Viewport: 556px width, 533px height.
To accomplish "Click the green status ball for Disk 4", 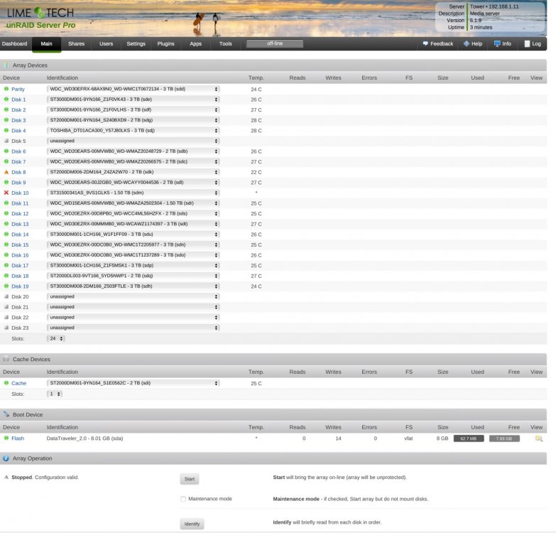I will tap(6, 131).
